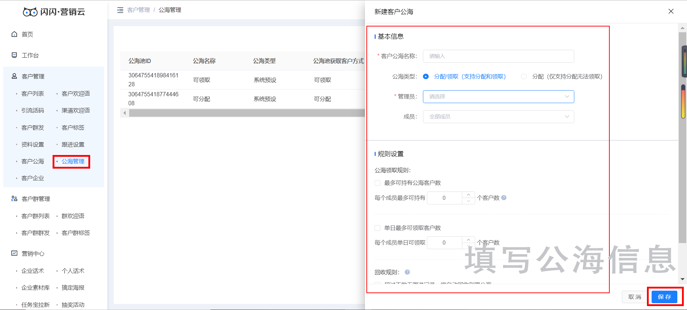Decrease 每个成员最多可持有 value with down arrow
687x310 pixels.
[468, 201]
